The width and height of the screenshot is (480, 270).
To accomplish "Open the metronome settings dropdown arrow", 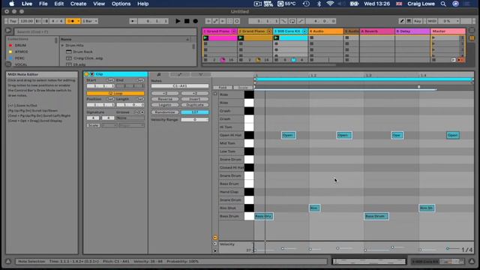I will (x=78, y=21).
